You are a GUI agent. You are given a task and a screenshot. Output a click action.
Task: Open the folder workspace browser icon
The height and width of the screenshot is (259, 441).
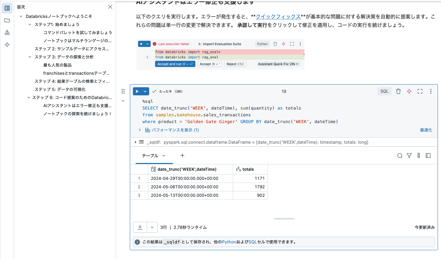7,20
